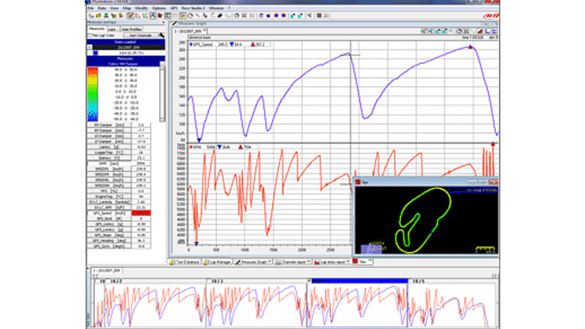This screenshot has height=329, width=585.
Task: Select highlighted lap 10/4 in overview strip
Action: point(359,282)
